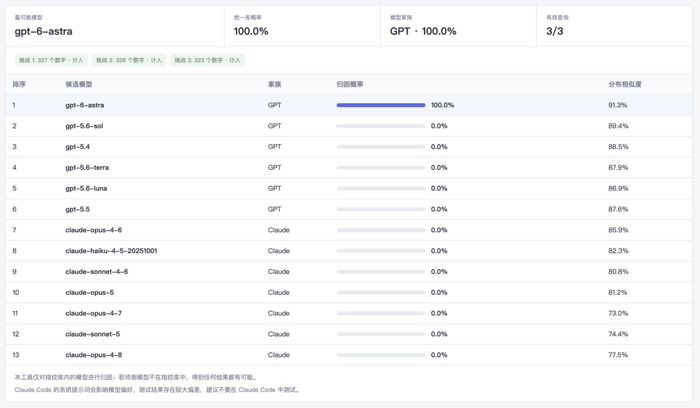Viewport: 700px width, 408px height.
Task: Click the 挑战 3: 323 个数字 tag
Action: click(x=207, y=60)
